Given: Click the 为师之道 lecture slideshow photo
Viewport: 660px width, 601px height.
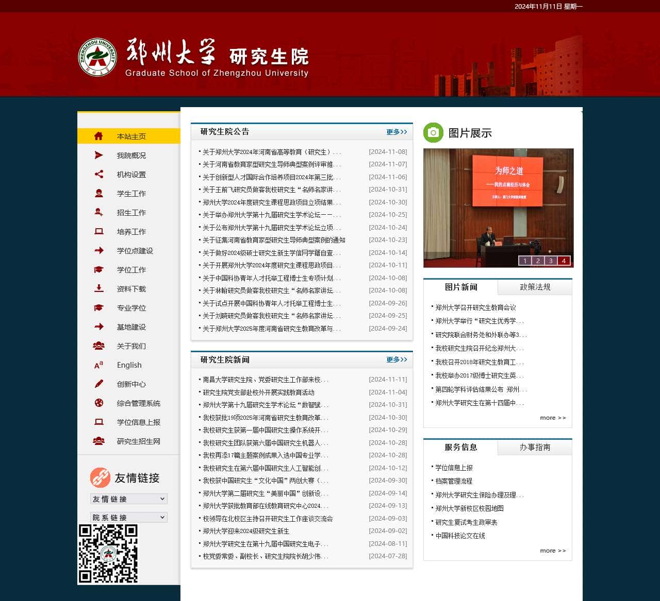Looking at the screenshot, I should [x=498, y=208].
